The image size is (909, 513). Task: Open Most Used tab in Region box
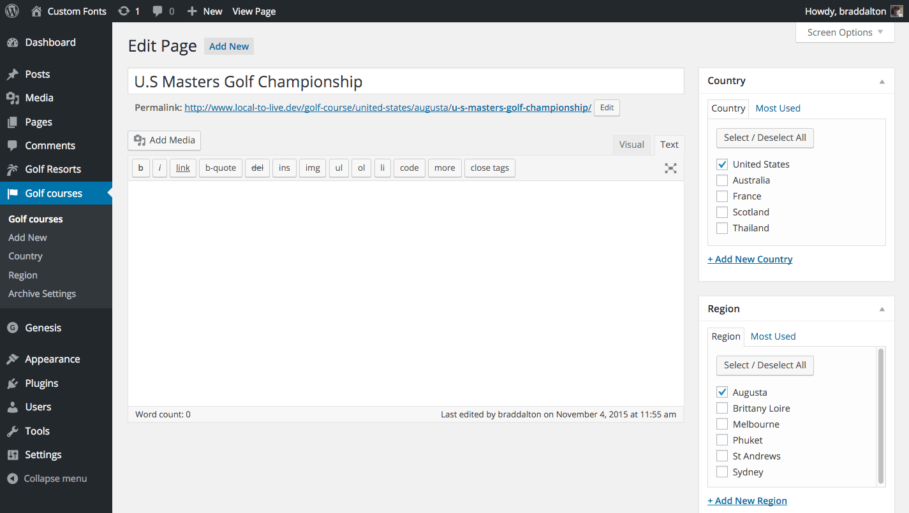773,336
